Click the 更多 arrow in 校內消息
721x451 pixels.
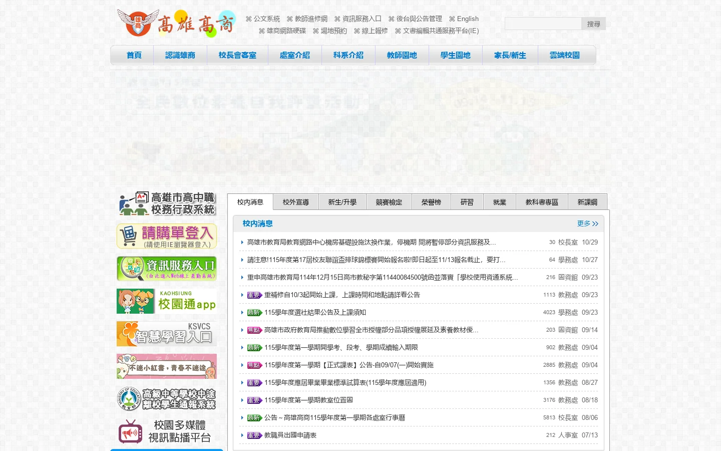click(588, 223)
